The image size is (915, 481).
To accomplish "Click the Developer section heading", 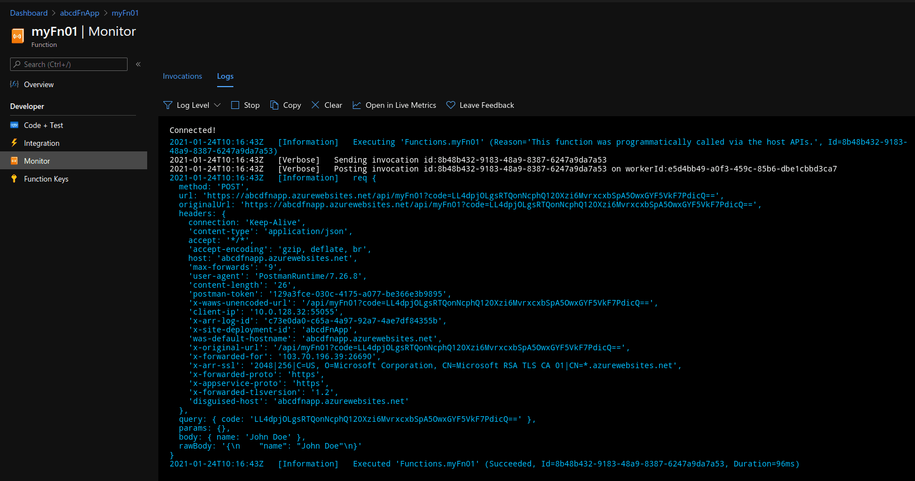I will 27,106.
